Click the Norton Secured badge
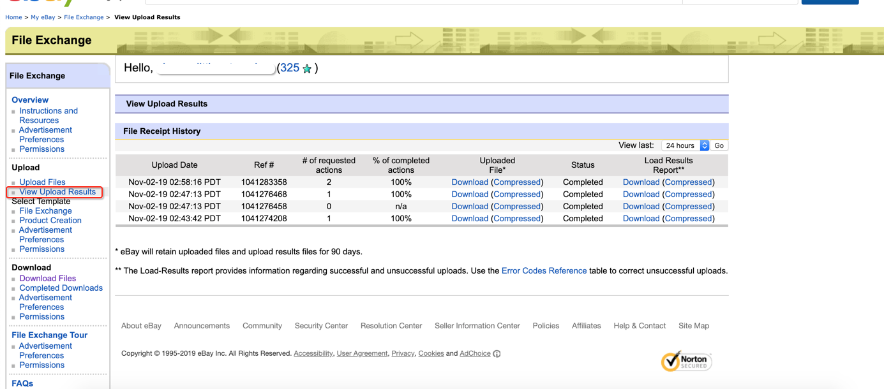The image size is (884, 389). 686,362
